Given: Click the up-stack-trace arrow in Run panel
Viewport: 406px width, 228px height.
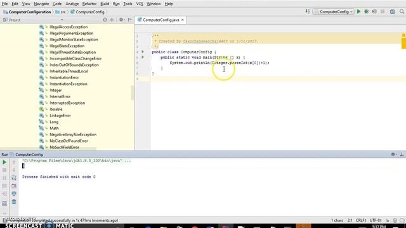Looking at the screenshot, I should pos(14,162).
